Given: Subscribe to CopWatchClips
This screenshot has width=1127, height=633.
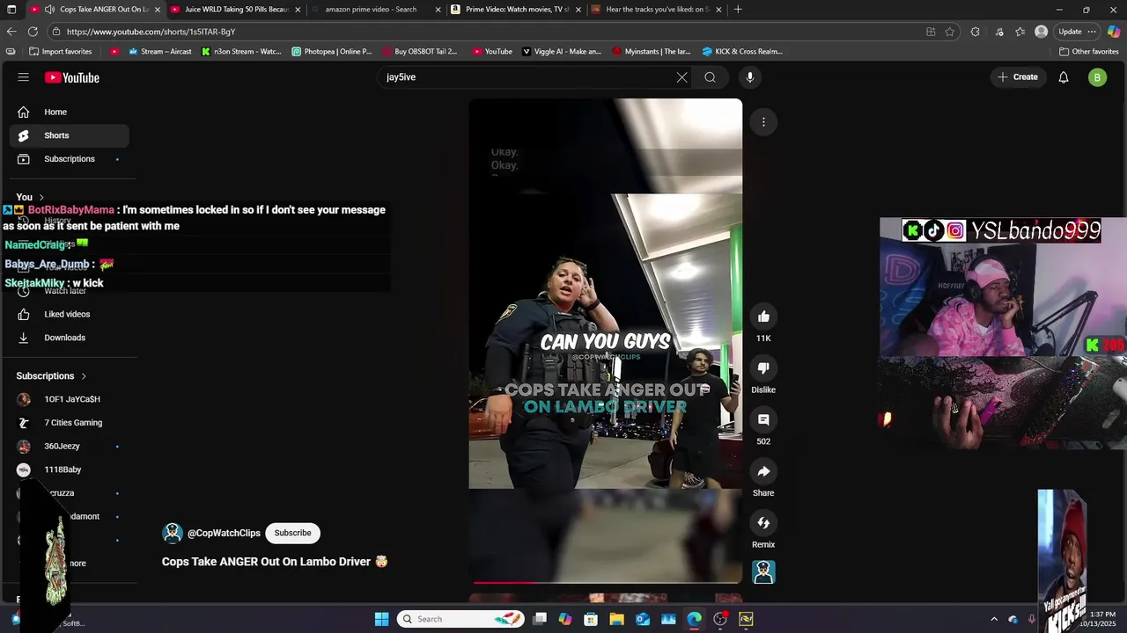Looking at the screenshot, I should click(x=292, y=533).
